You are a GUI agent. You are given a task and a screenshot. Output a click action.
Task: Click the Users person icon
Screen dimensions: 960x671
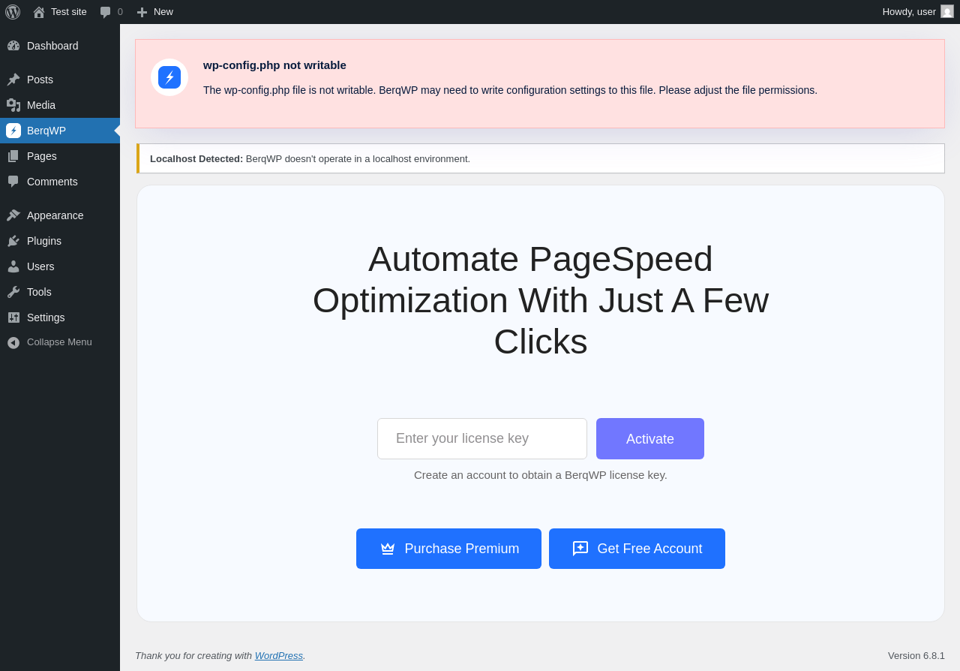pos(13,266)
